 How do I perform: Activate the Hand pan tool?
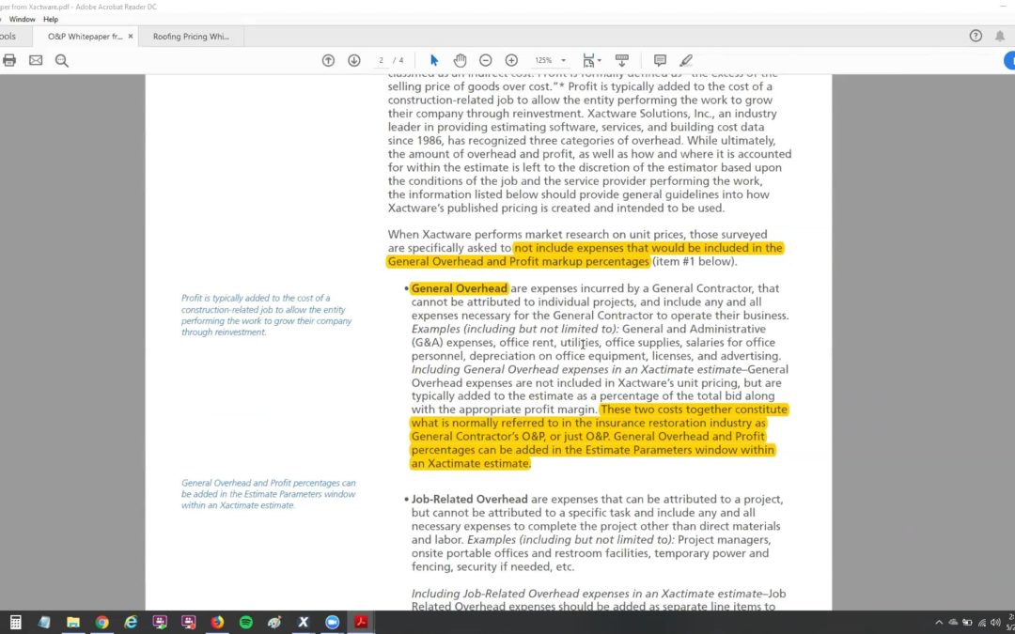point(460,60)
